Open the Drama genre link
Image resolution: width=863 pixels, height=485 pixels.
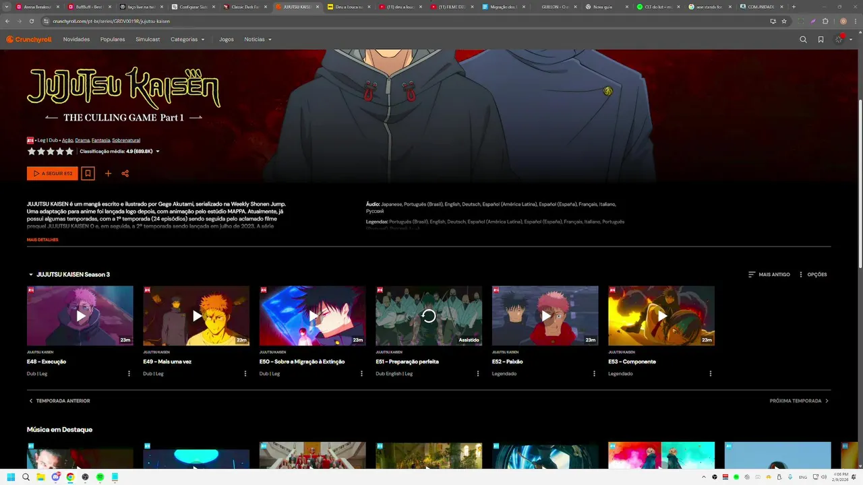(82, 140)
